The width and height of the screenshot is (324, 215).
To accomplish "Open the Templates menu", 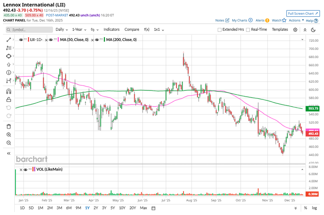I will pos(280,29).
